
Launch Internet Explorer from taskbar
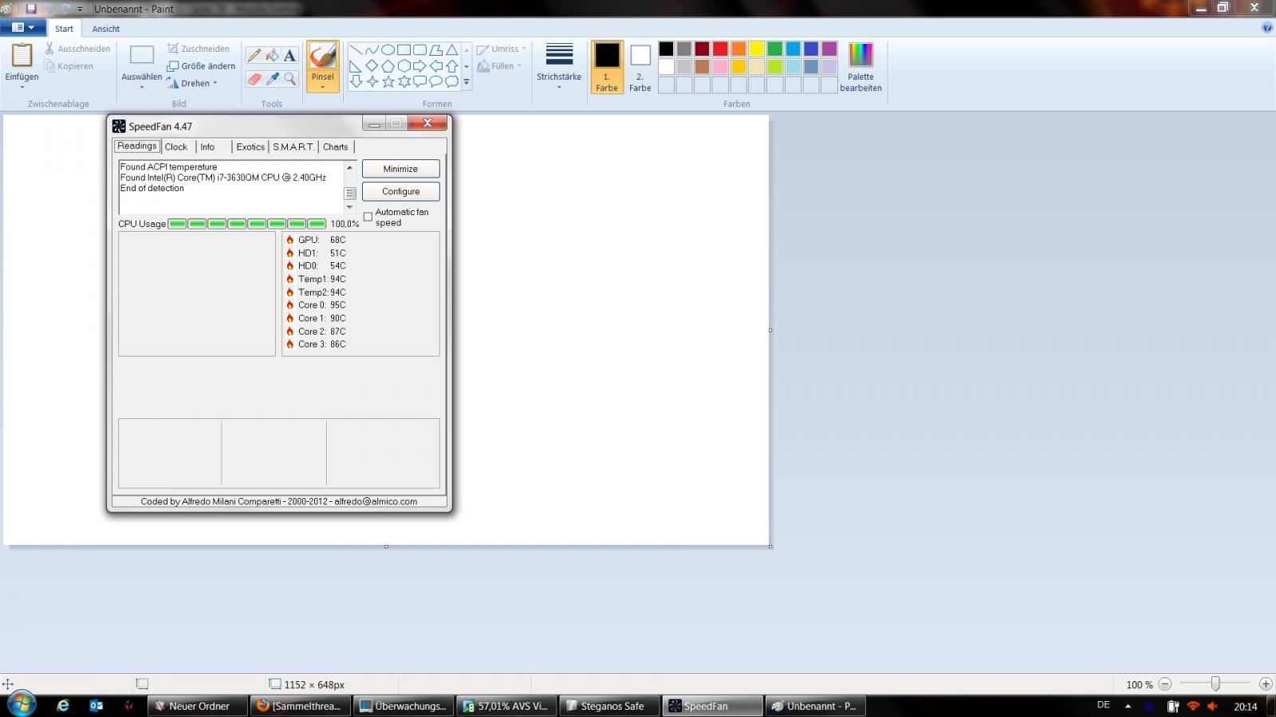(x=63, y=706)
